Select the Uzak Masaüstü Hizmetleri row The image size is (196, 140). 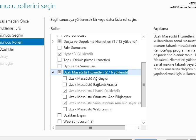(x=96, y=72)
